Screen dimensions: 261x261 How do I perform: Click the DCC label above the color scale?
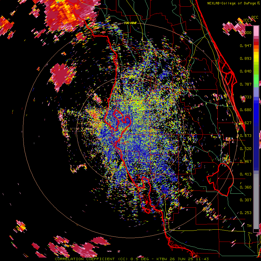pos(255,17)
